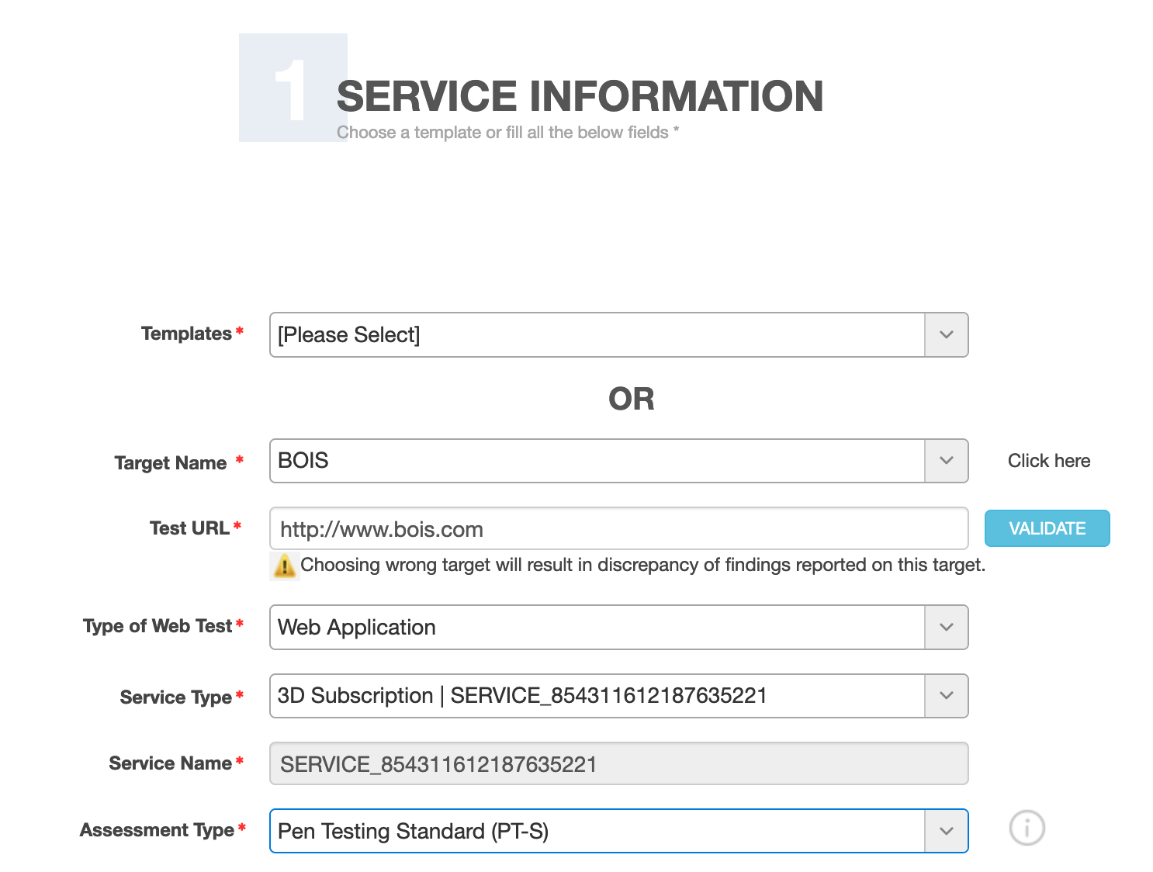Open the Assessment Type dropdown arrow
Viewport: 1153px width, 872px height.
point(946,831)
